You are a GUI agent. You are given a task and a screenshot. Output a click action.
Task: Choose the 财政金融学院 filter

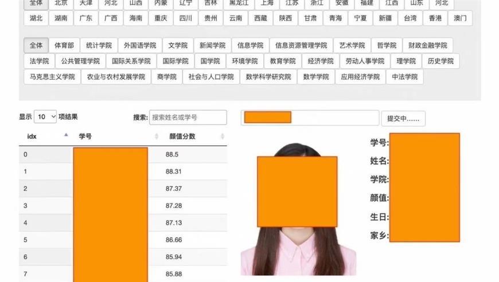[x=428, y=45]
